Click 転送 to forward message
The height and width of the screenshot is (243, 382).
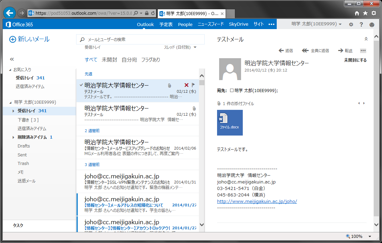coord(345,51)
